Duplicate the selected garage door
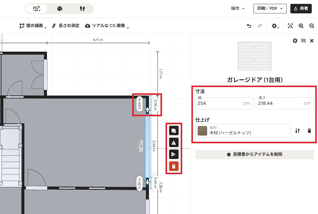The image size is (318, 214). 174,130
